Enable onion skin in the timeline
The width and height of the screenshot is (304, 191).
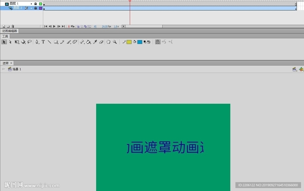pos(78,26)
